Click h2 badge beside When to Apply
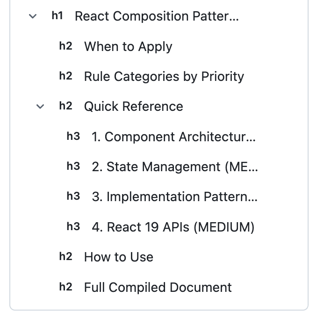 pyautogui.click(x=65, y=46)
